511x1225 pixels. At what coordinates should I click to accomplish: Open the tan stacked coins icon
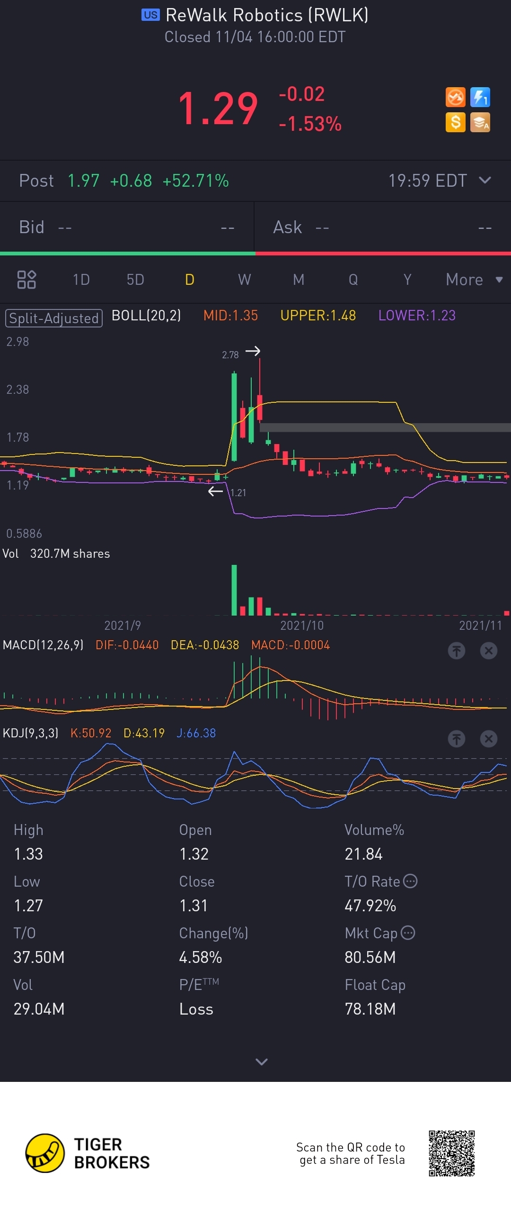pyautogui.click(x=480, y=122)
